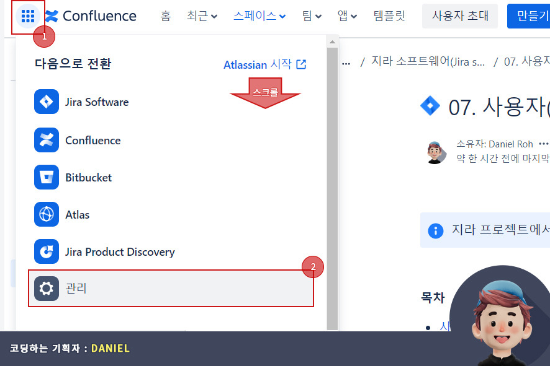Viewport: 550px width, 366px height.
Task: Click breadcrumb 07. 사용자
Action: click(527, 61)
